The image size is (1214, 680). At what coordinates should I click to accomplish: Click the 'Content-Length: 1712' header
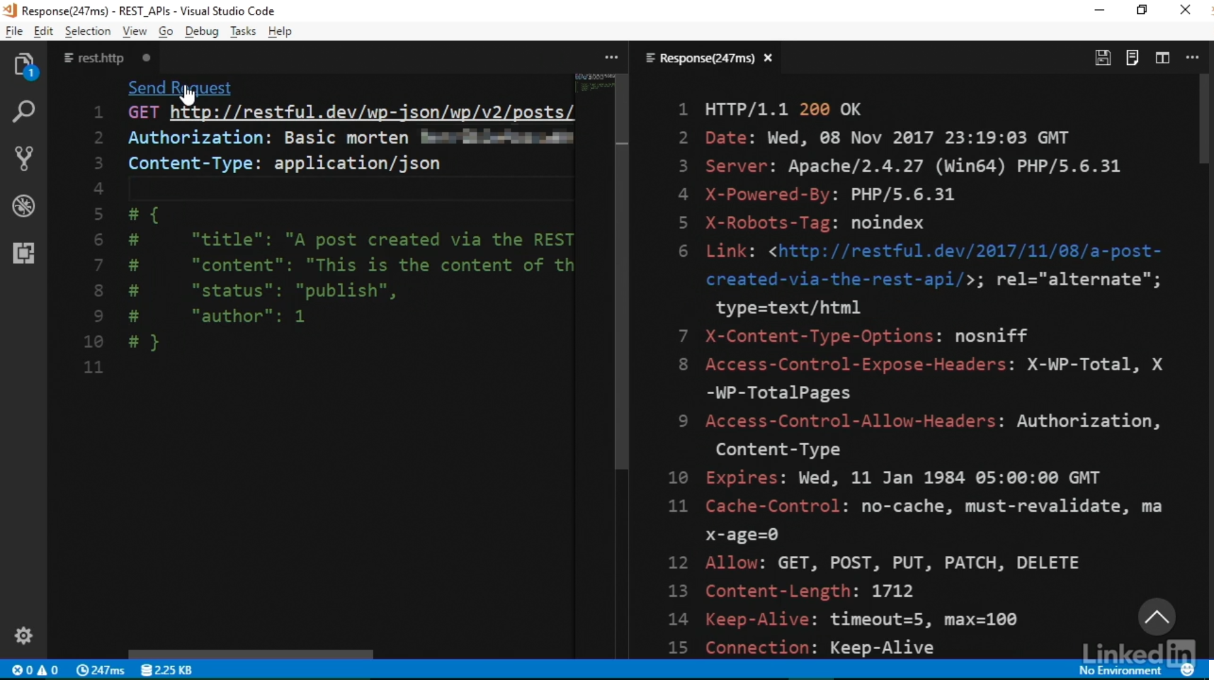tap(809, 591)
